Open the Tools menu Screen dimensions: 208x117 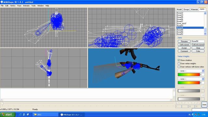33,6
